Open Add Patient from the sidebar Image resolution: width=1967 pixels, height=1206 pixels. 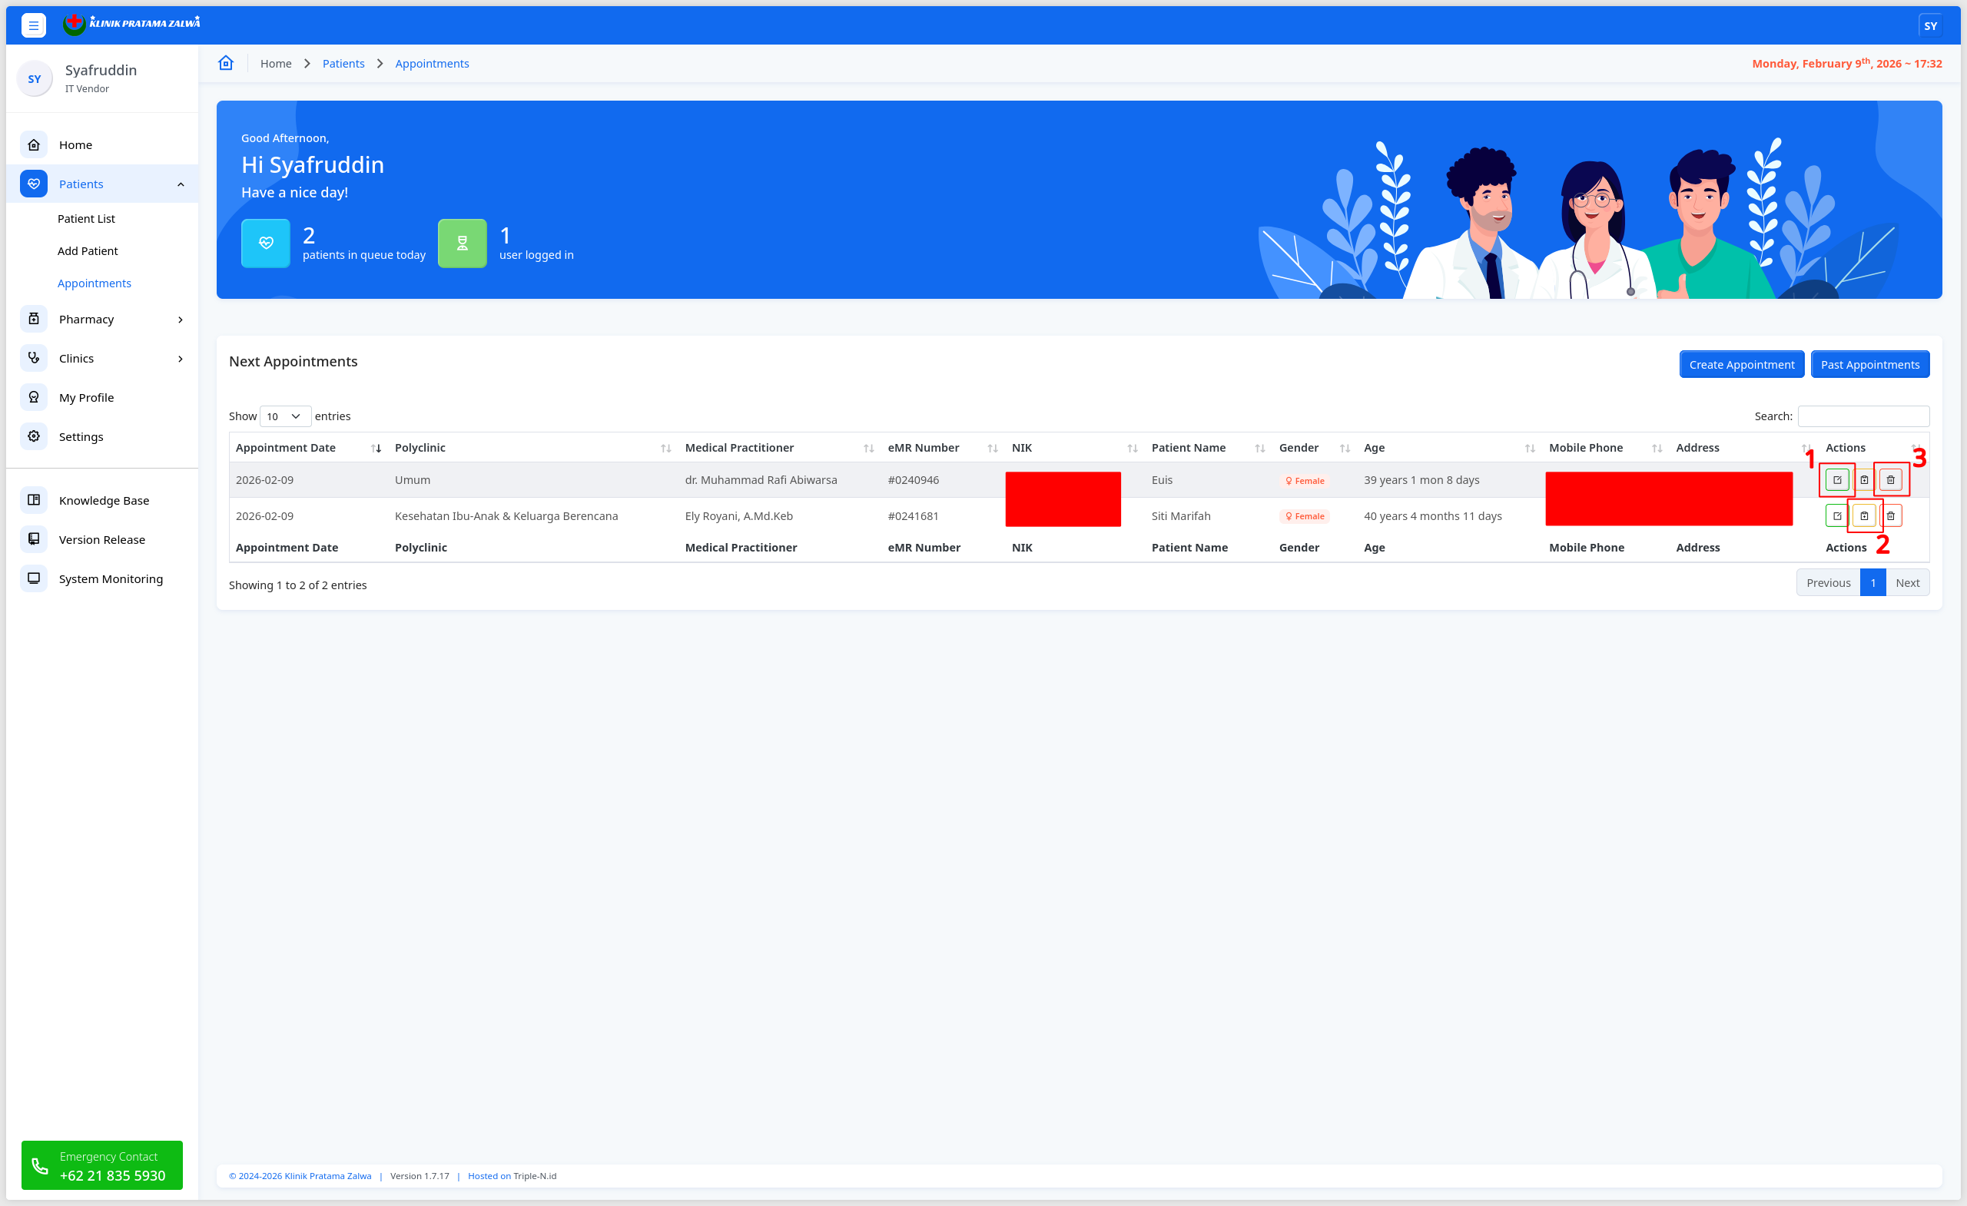tap(88, 250)
